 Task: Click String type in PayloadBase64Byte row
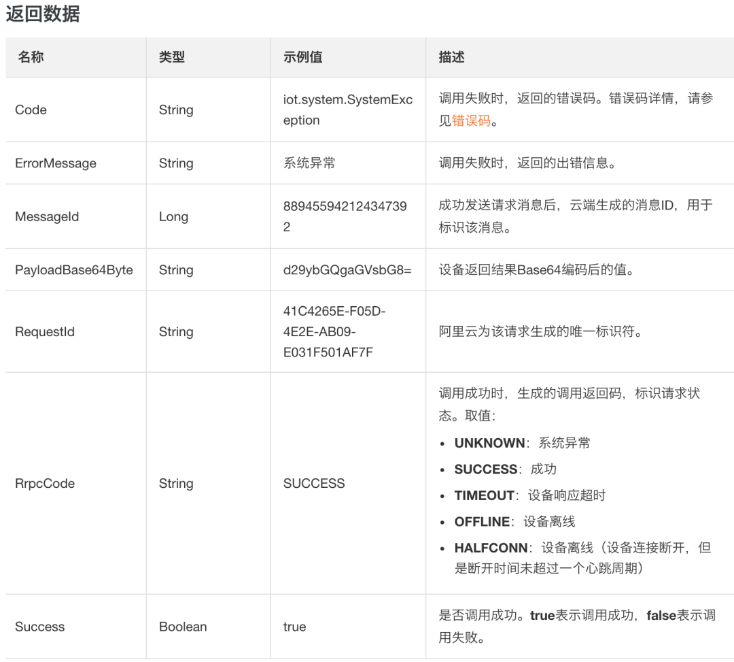click(176, 270)
